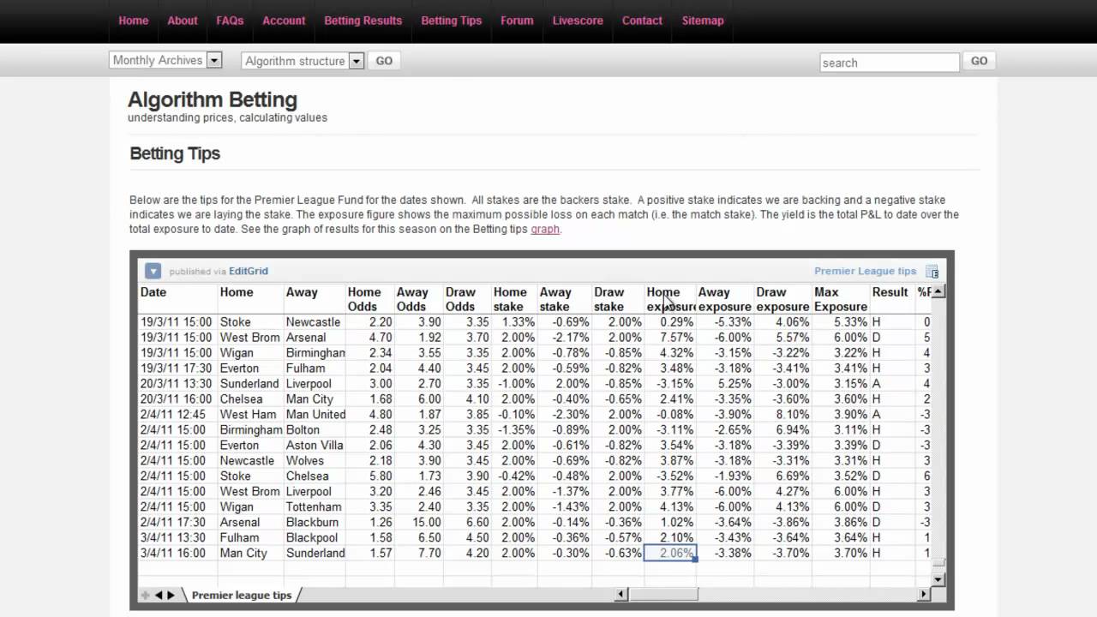
Task: Select the Blackpool away team cell
Action: (x=315, y=537)
